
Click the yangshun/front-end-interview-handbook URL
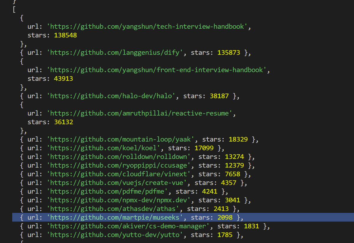click(157, 70)
